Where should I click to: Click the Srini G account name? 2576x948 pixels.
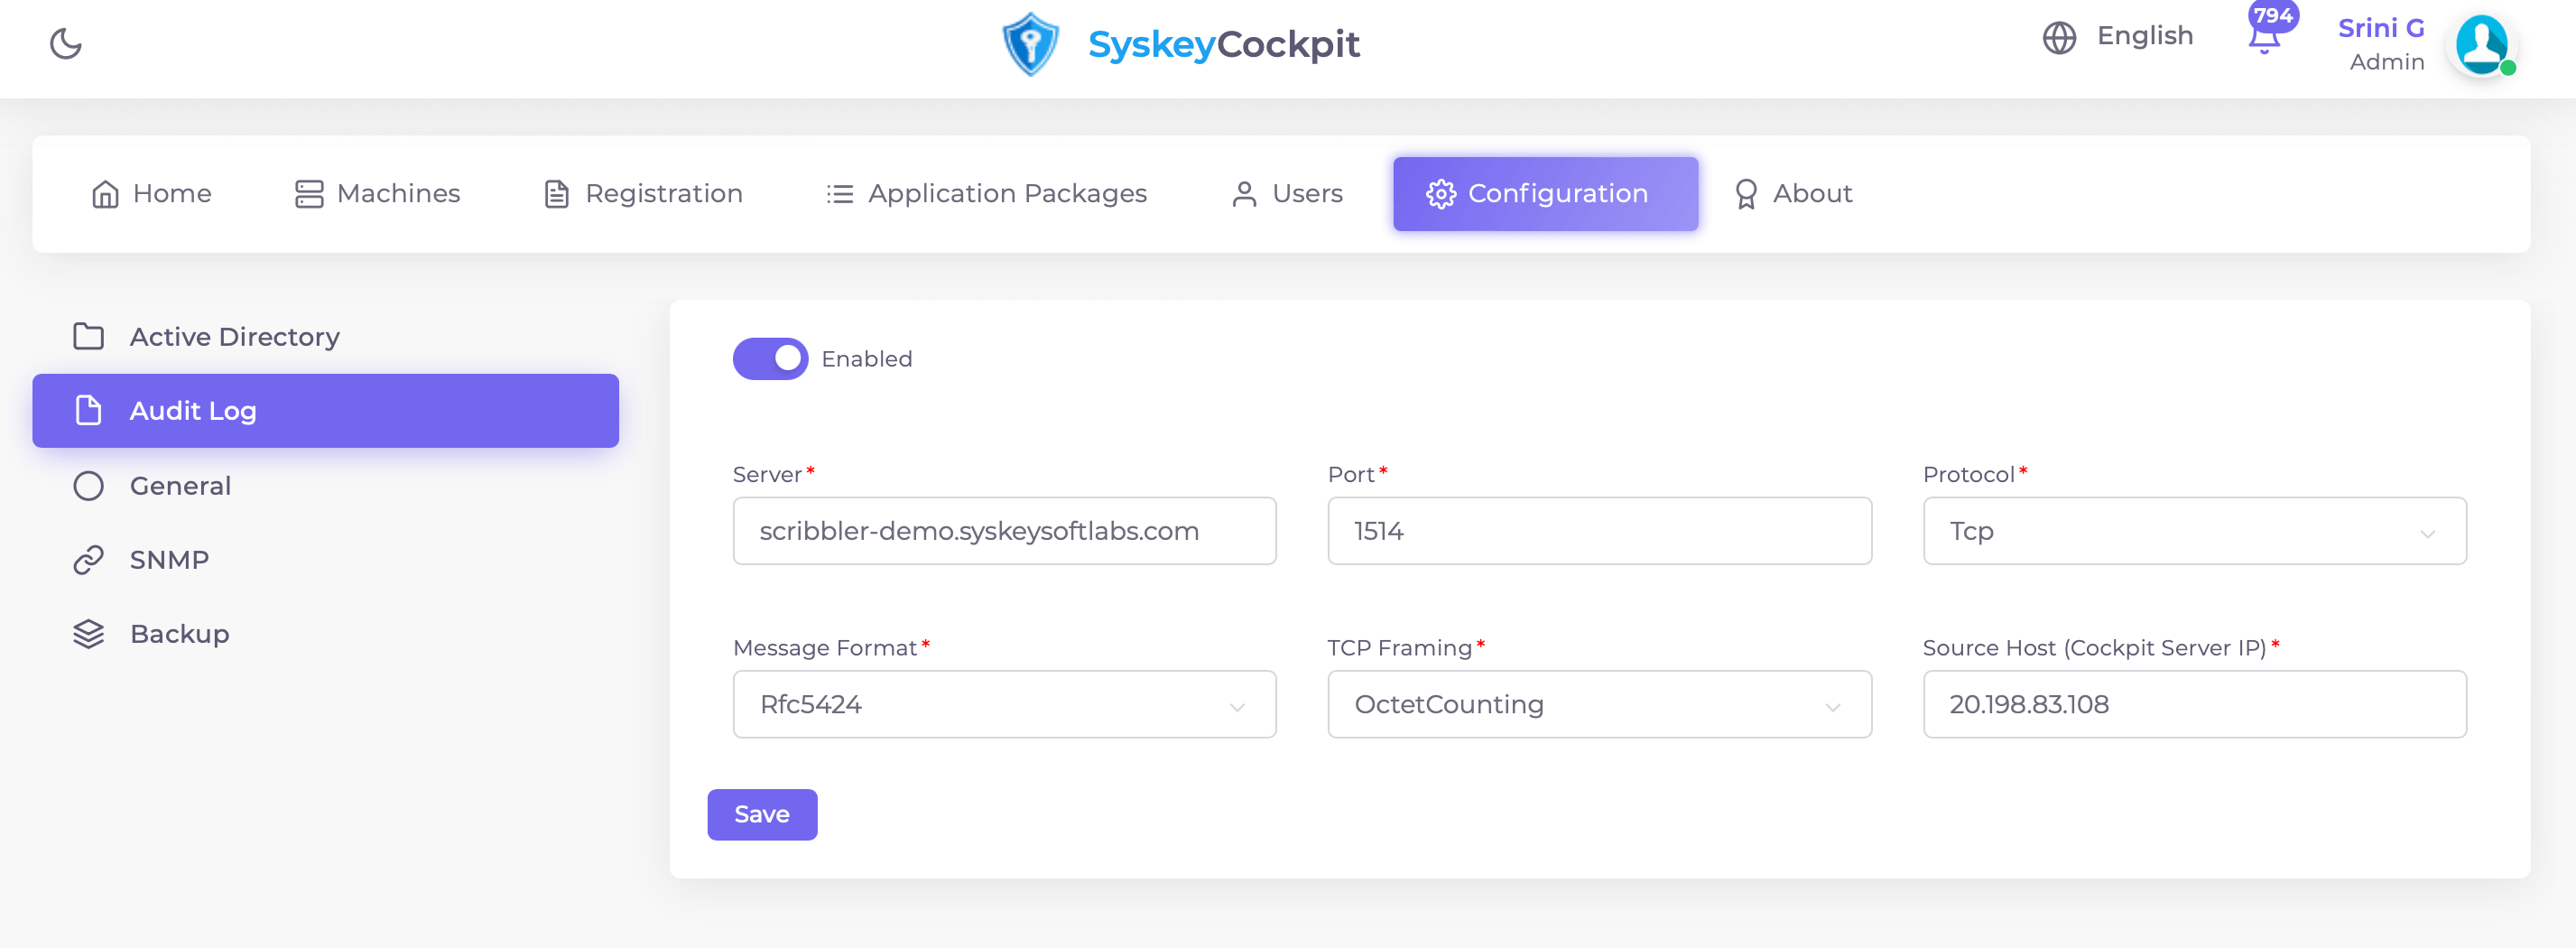[x=2381, y=27]
